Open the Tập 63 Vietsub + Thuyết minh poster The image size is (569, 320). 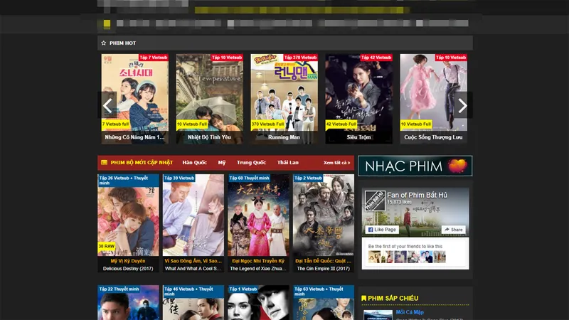(x=324, y=303)
